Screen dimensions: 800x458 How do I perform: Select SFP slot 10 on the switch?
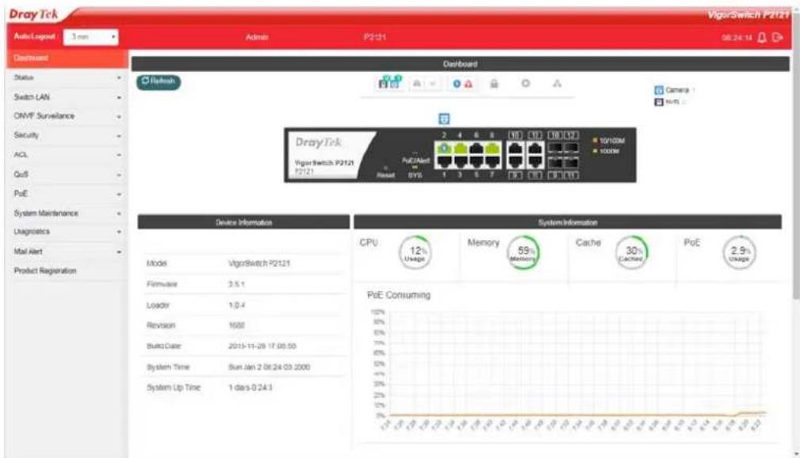click(x=555, y=148)
